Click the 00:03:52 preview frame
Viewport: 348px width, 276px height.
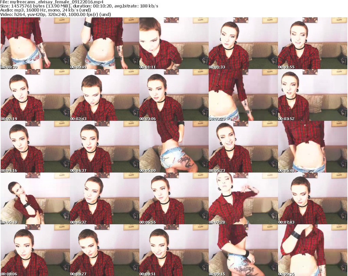(x=313, y=95)
